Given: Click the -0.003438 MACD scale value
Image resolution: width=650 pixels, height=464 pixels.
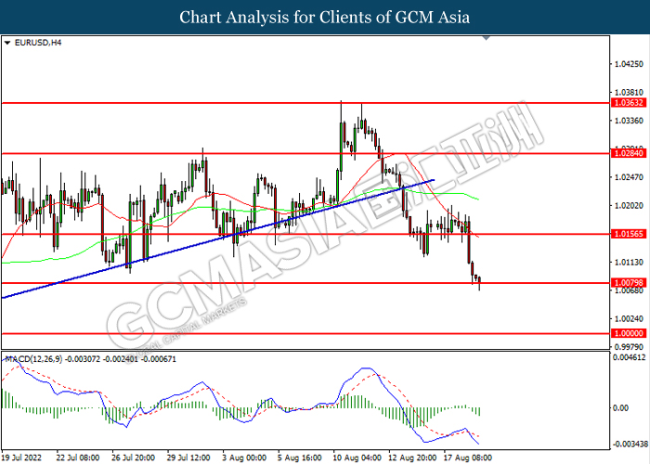Looking at the screenshot, I should (x=630, y=445).
